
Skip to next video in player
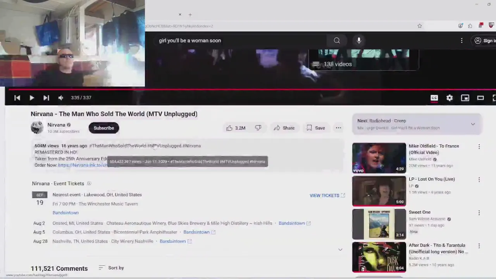(46, 98)
